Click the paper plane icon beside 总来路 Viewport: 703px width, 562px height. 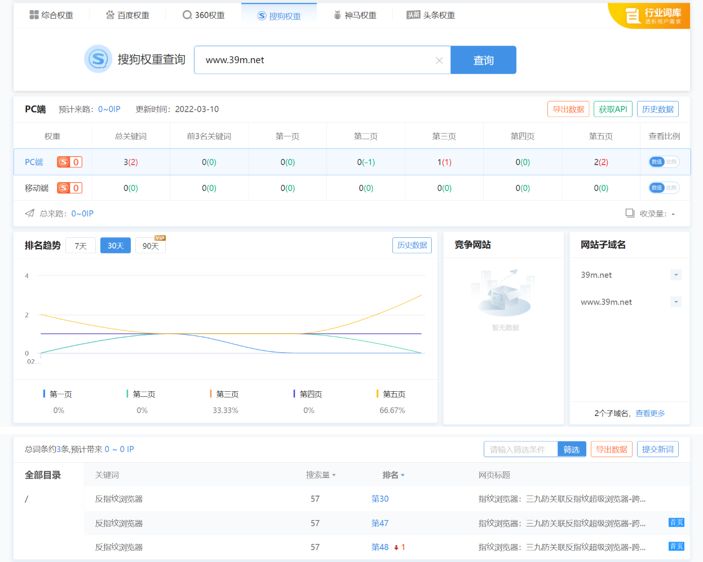coord(30,213)
